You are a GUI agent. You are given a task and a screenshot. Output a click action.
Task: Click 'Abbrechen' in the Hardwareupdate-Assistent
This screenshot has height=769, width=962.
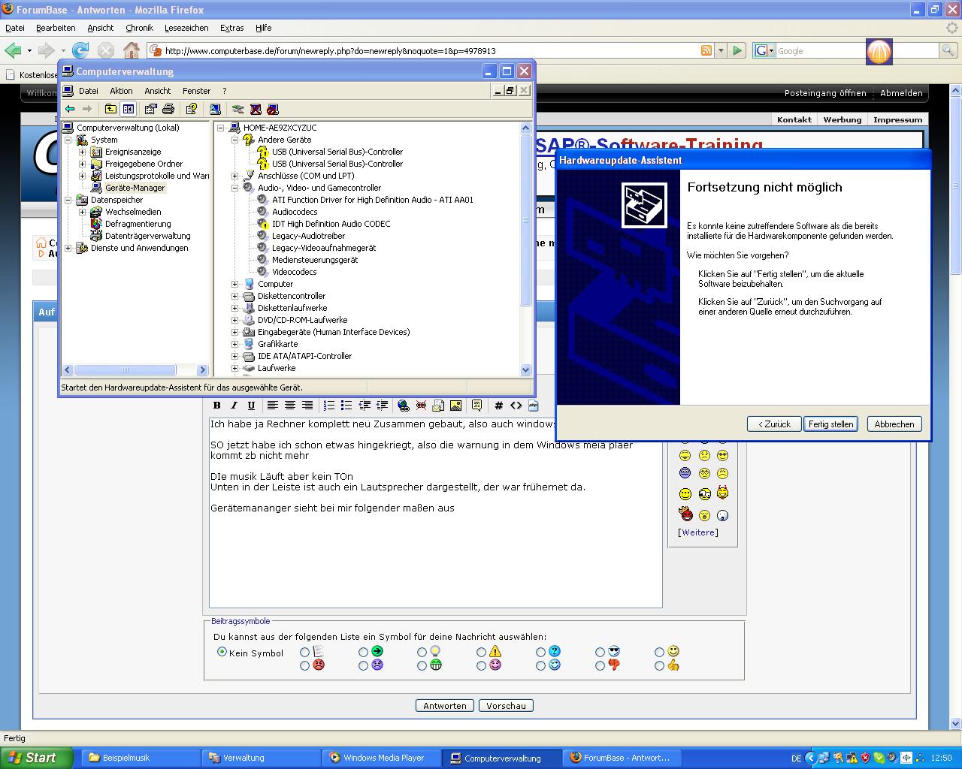[x=894, y=424]
